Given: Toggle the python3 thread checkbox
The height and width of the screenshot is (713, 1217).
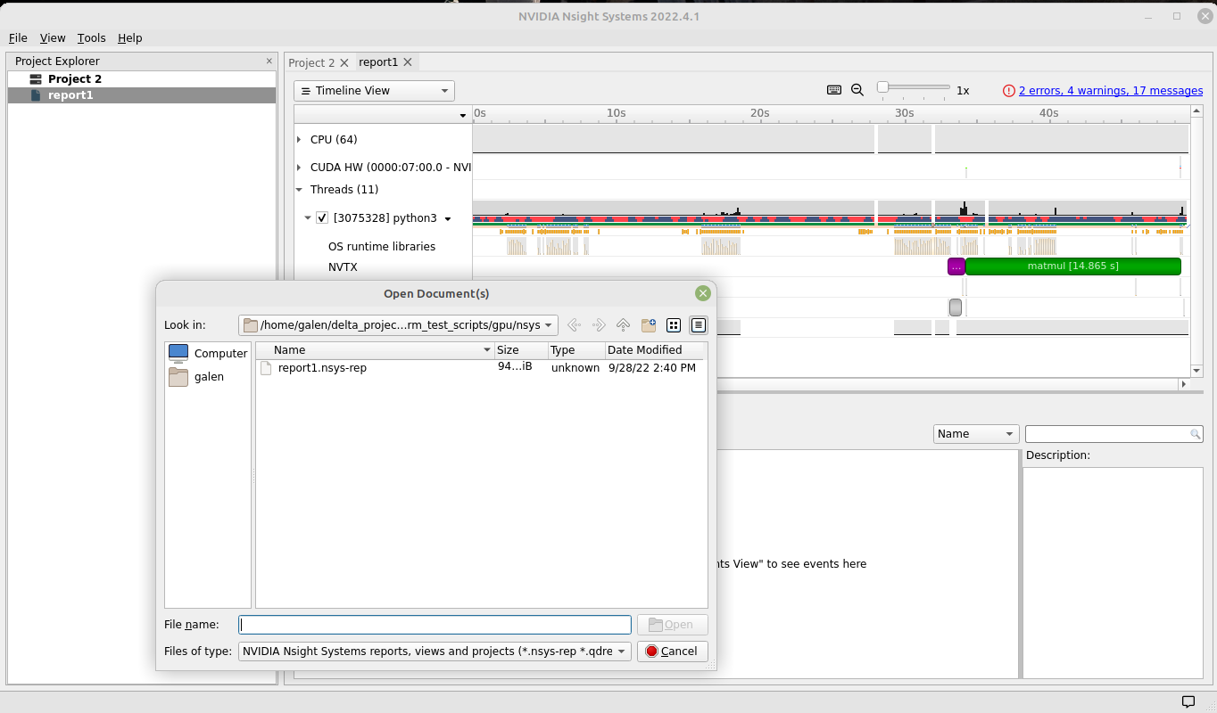Looking at the screenshot, I should pyautogui.click(x=322, y=218).
